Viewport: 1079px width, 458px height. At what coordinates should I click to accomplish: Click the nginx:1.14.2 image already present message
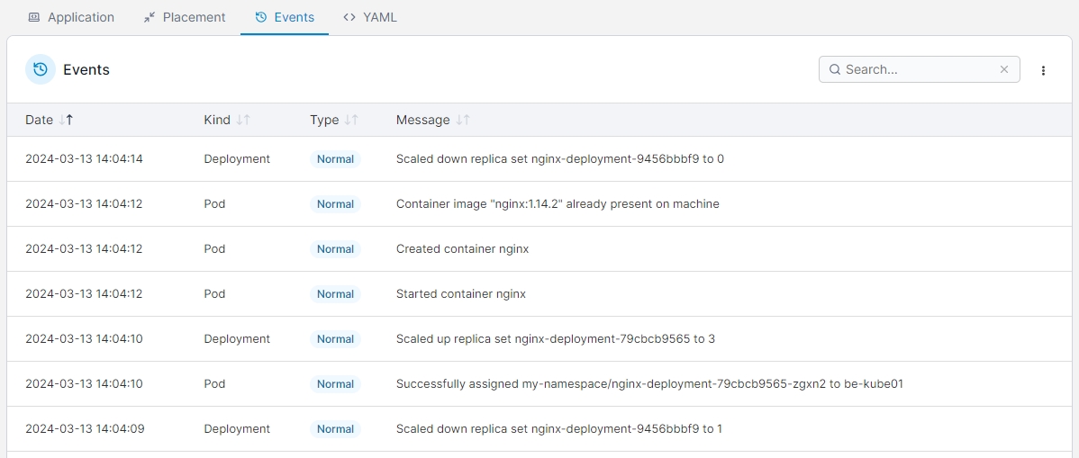(558, 204)
